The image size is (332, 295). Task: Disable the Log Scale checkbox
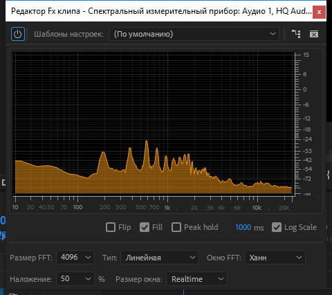277,227
